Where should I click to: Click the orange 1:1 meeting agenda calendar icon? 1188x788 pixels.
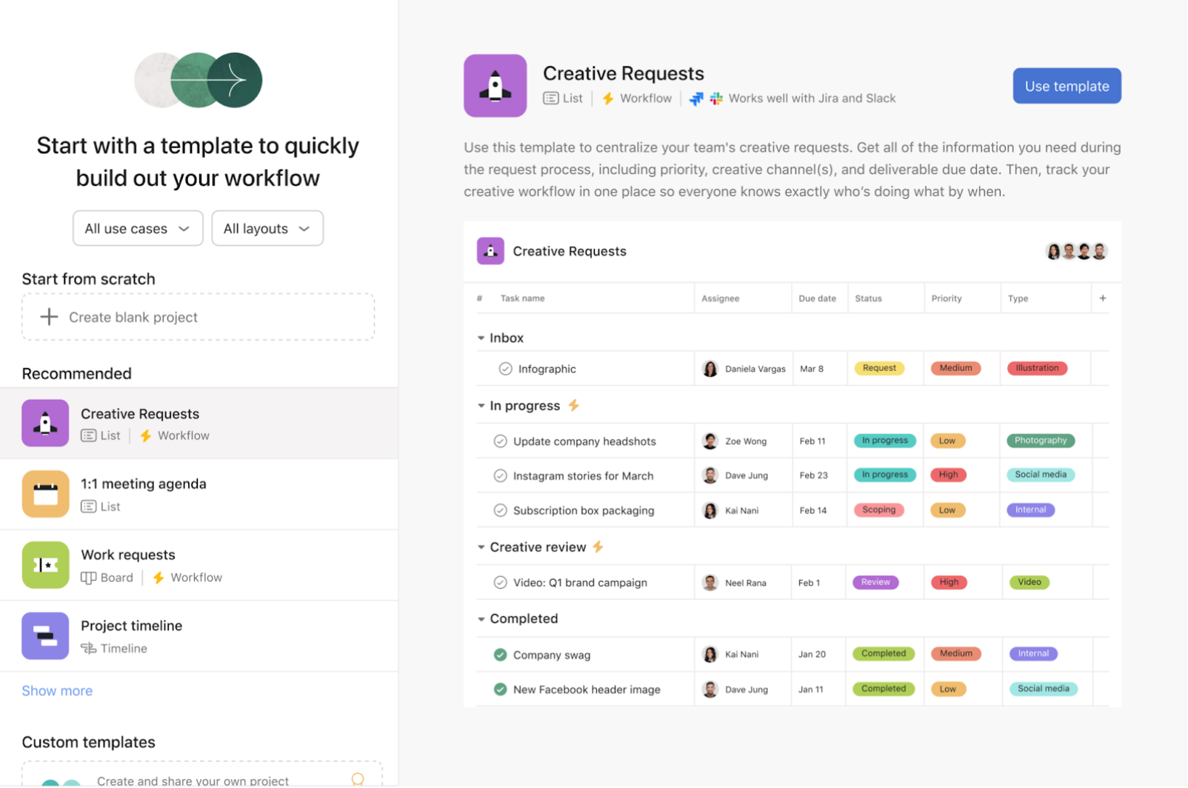[45, 495]
